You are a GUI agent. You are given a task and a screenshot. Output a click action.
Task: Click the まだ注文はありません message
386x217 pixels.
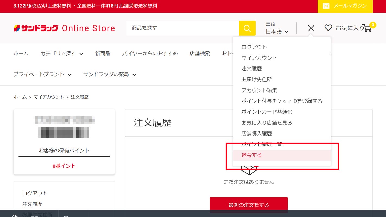pos(249,182)
